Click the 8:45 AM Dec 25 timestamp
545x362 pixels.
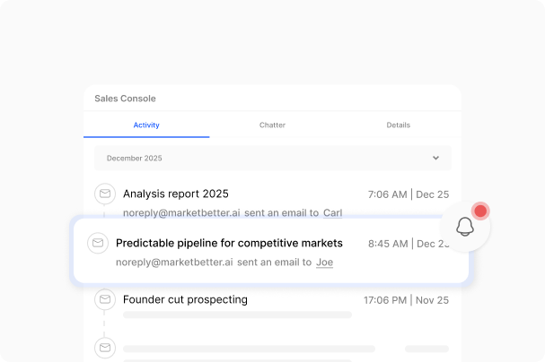[409, 243]
